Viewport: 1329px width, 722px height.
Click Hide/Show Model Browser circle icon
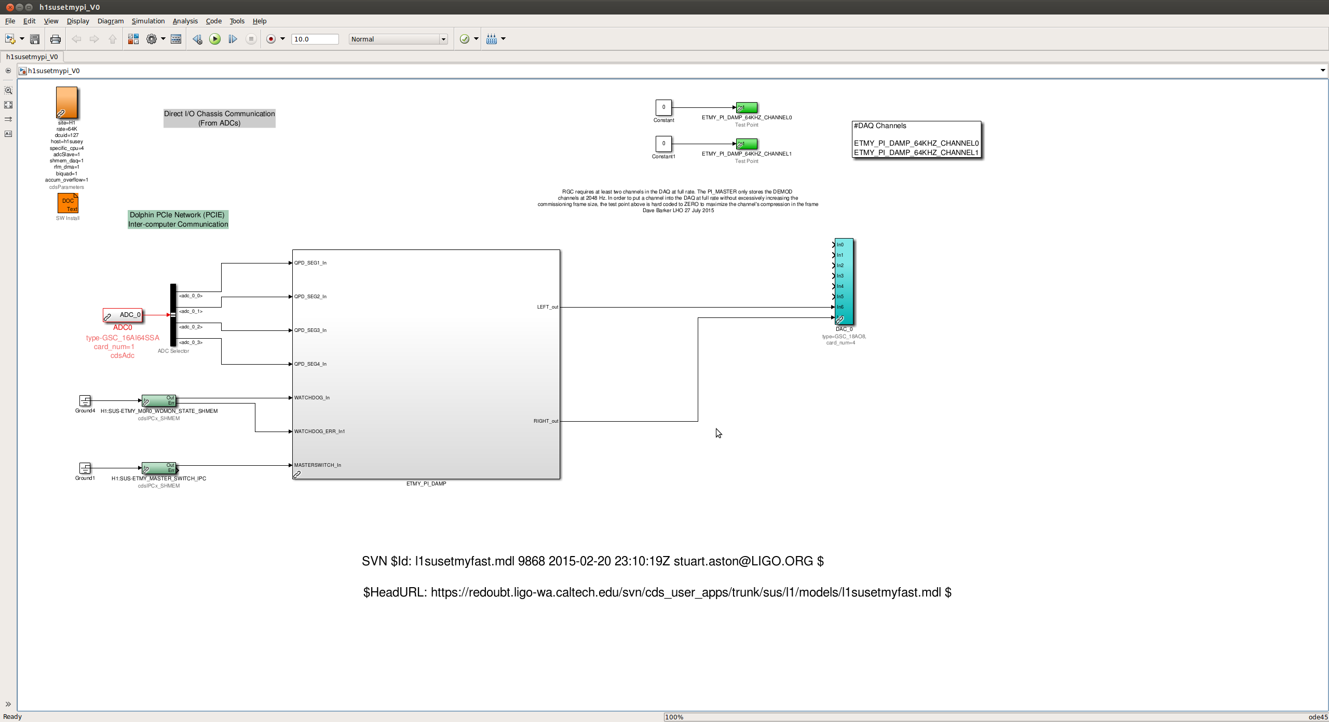click(8, 71)
